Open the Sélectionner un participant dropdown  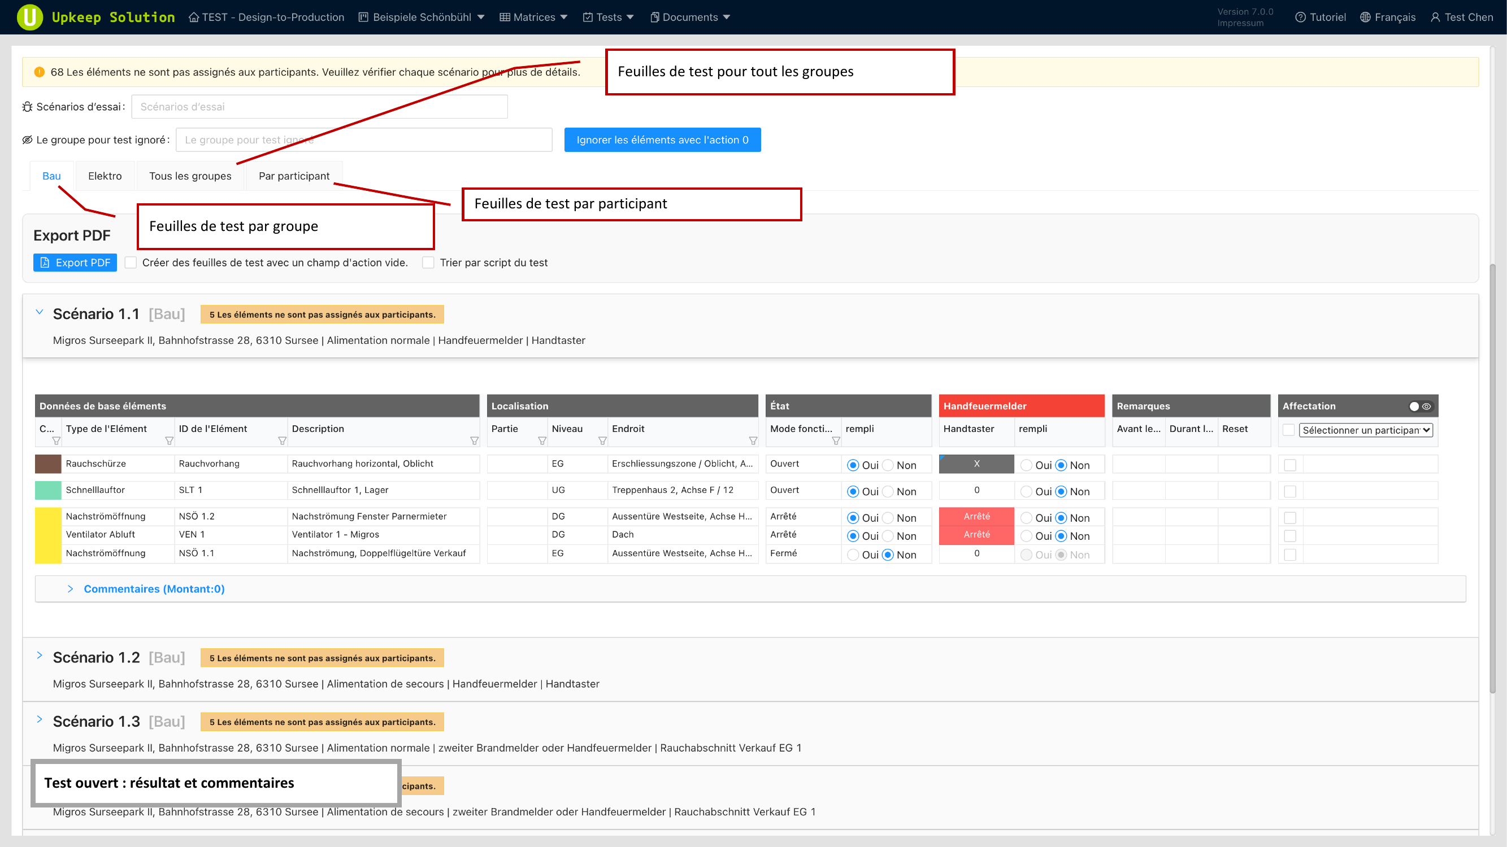1365,430
